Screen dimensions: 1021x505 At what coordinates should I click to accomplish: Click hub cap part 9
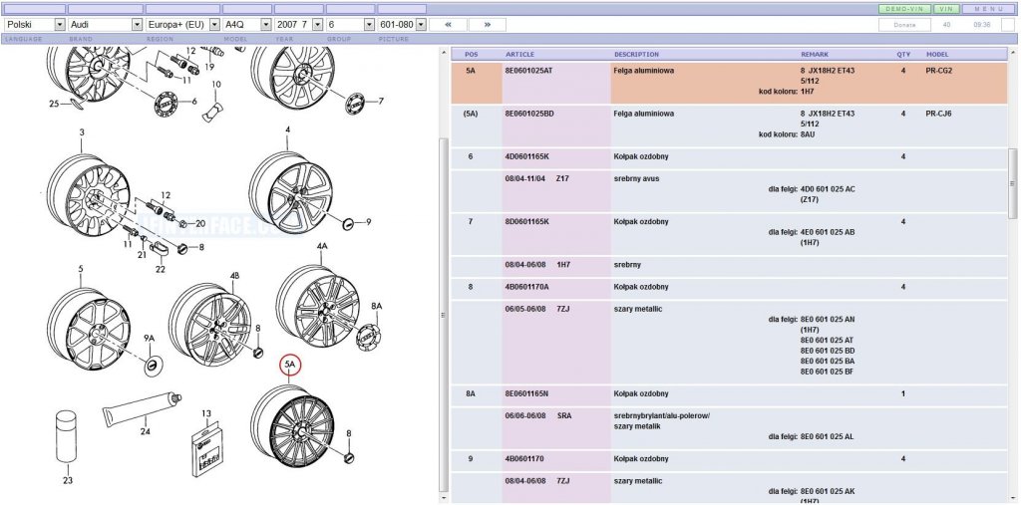coord(350,224)
